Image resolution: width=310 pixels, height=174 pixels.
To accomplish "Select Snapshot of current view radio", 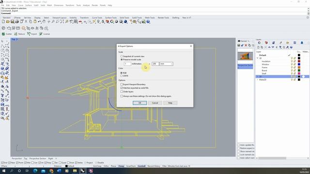I will 122,57.
